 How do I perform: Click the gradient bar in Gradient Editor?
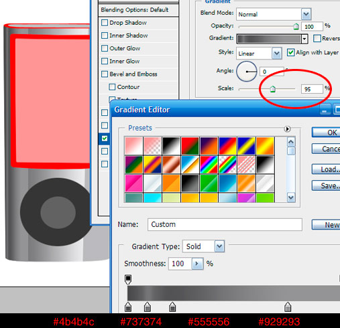[233, 293]
